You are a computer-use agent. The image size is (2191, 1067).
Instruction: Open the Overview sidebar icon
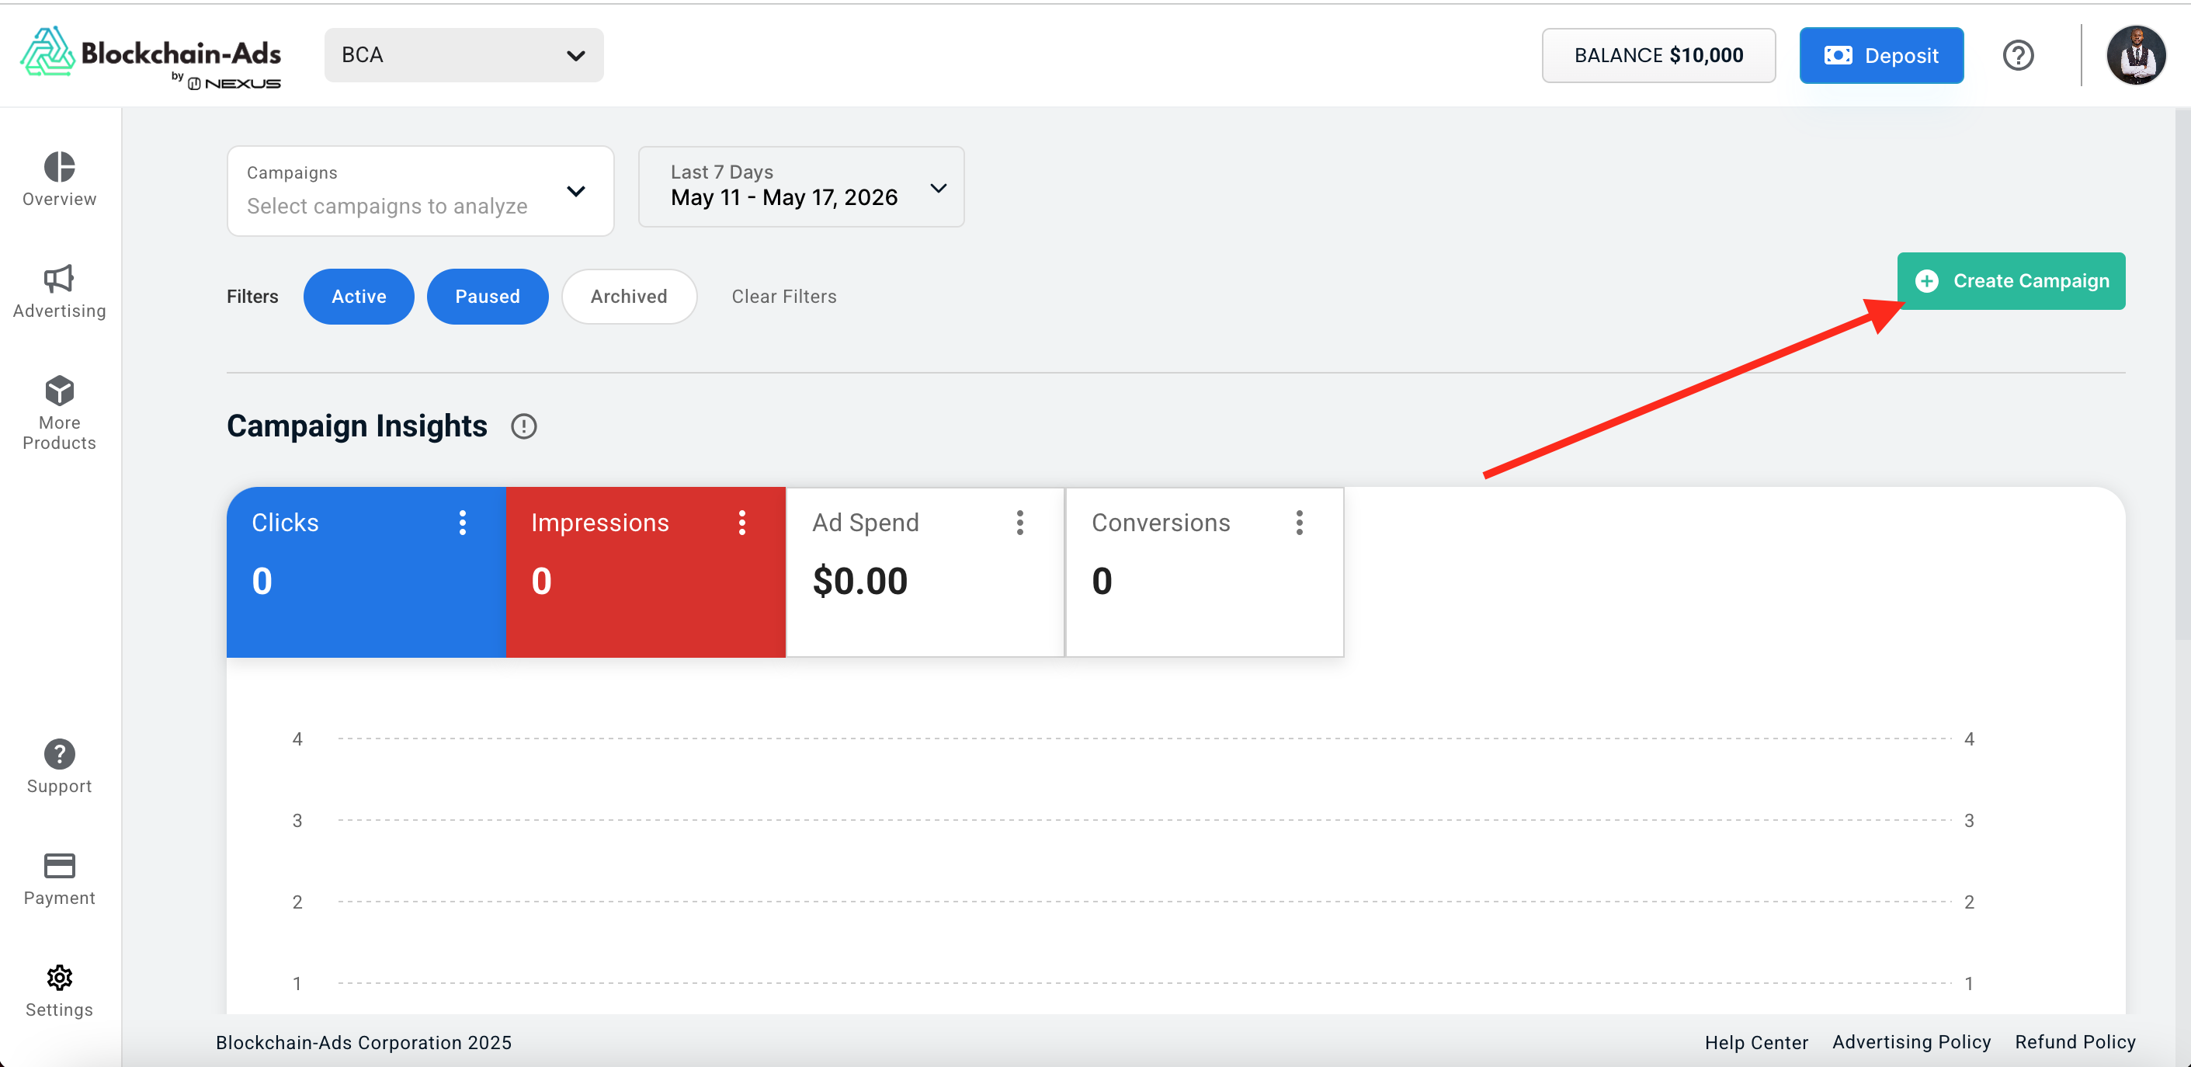[59, 167]
